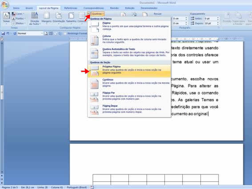The width and height of the screenshot is (252, 189).
Task: Choose Quebra Automática de Texto
Action: [x=129, y=53]
